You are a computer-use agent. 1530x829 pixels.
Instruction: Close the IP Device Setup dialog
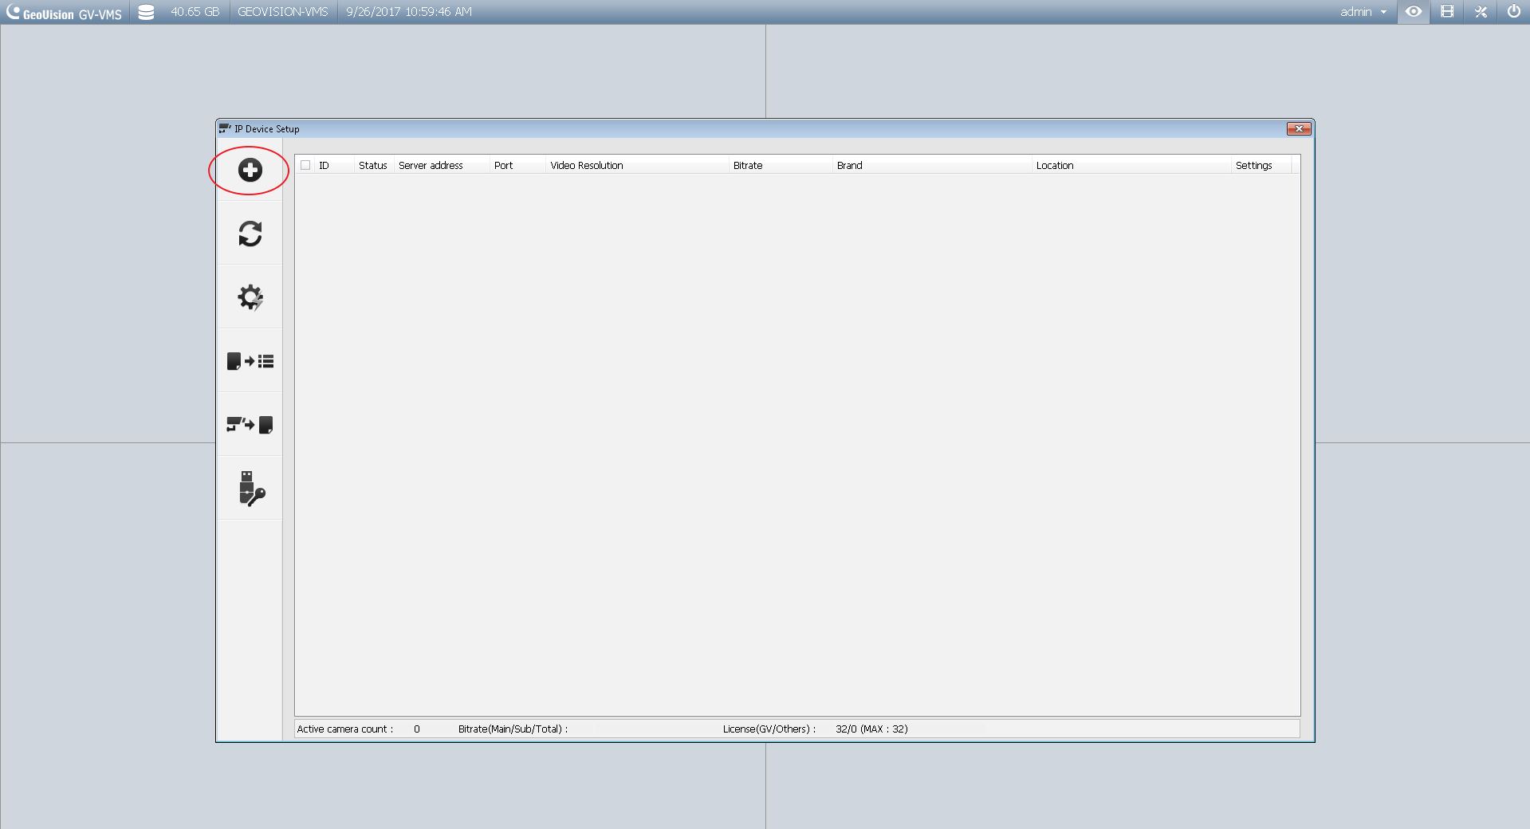pos(1298,128)
